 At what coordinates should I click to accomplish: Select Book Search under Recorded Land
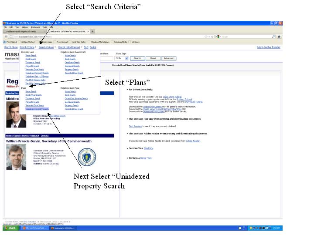click(31, 59)
